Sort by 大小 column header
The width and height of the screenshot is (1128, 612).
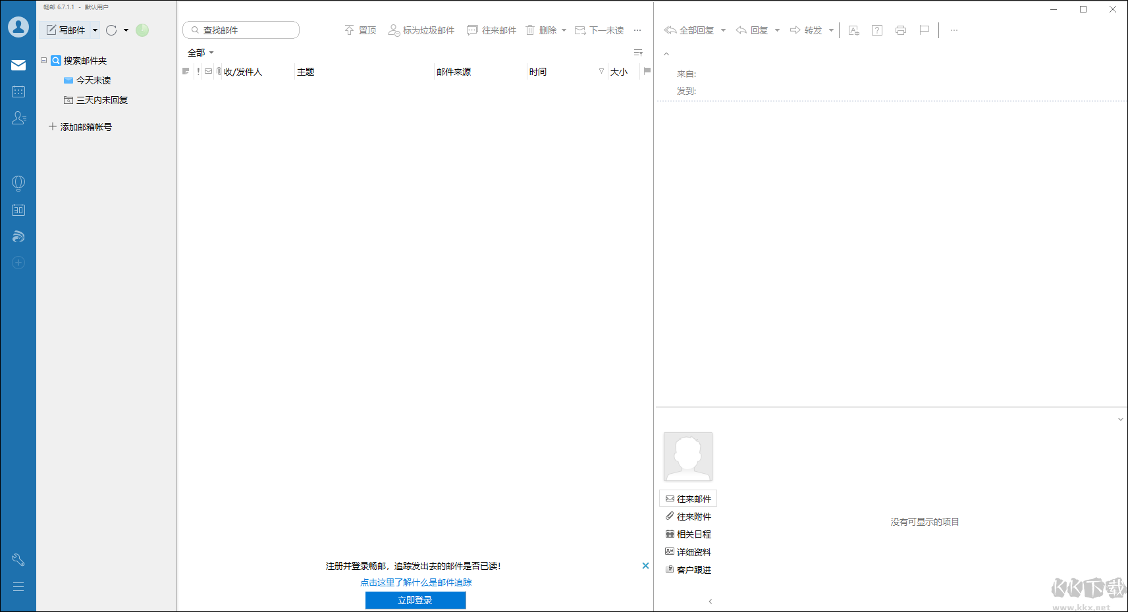619,72
